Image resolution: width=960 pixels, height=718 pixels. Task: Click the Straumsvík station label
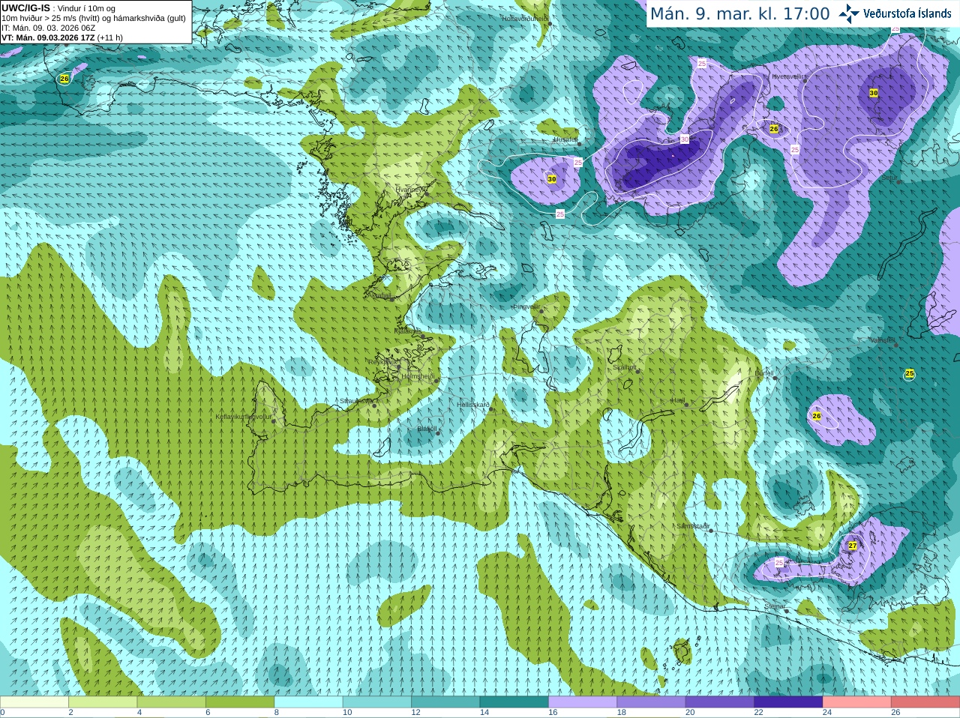(x=355, y=401)
